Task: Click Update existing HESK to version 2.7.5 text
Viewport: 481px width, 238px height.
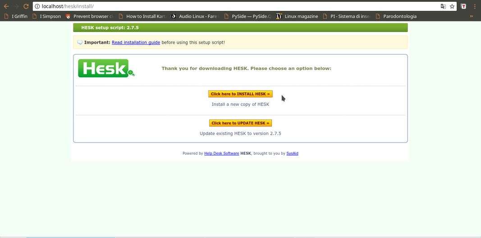Action: (x=241, y=133)
